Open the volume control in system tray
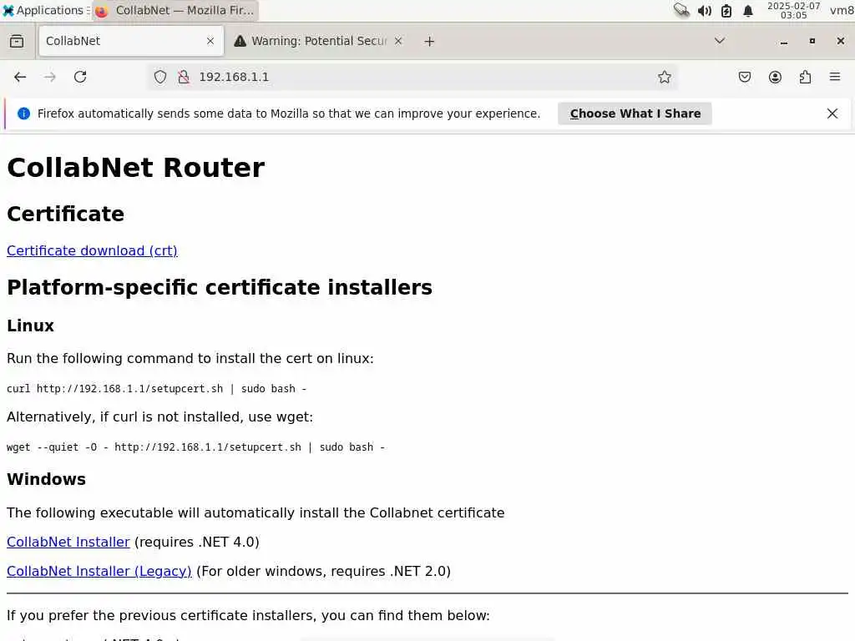The width and height of the screenshot is (855, 641). point(704,10)
